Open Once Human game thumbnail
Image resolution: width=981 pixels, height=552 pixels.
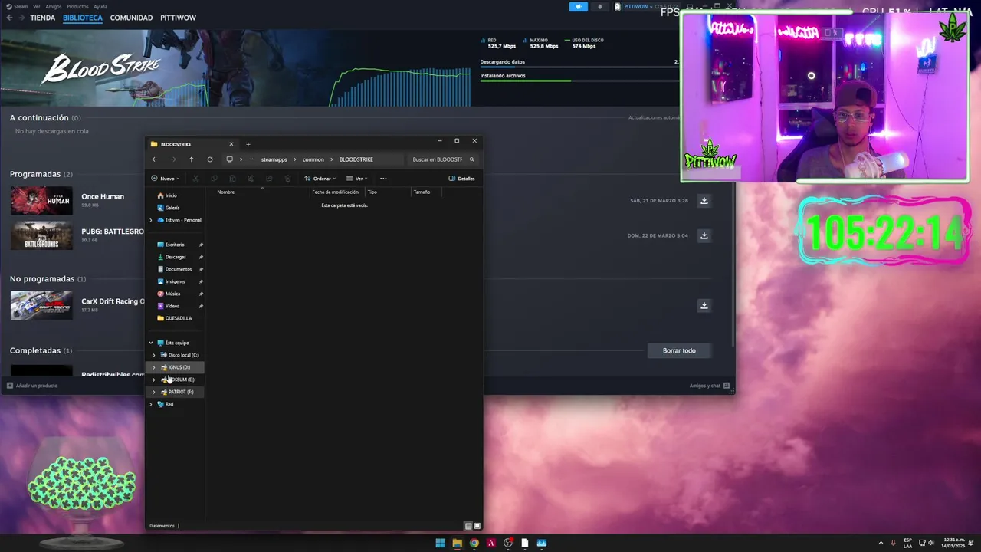tap(41, 200)
